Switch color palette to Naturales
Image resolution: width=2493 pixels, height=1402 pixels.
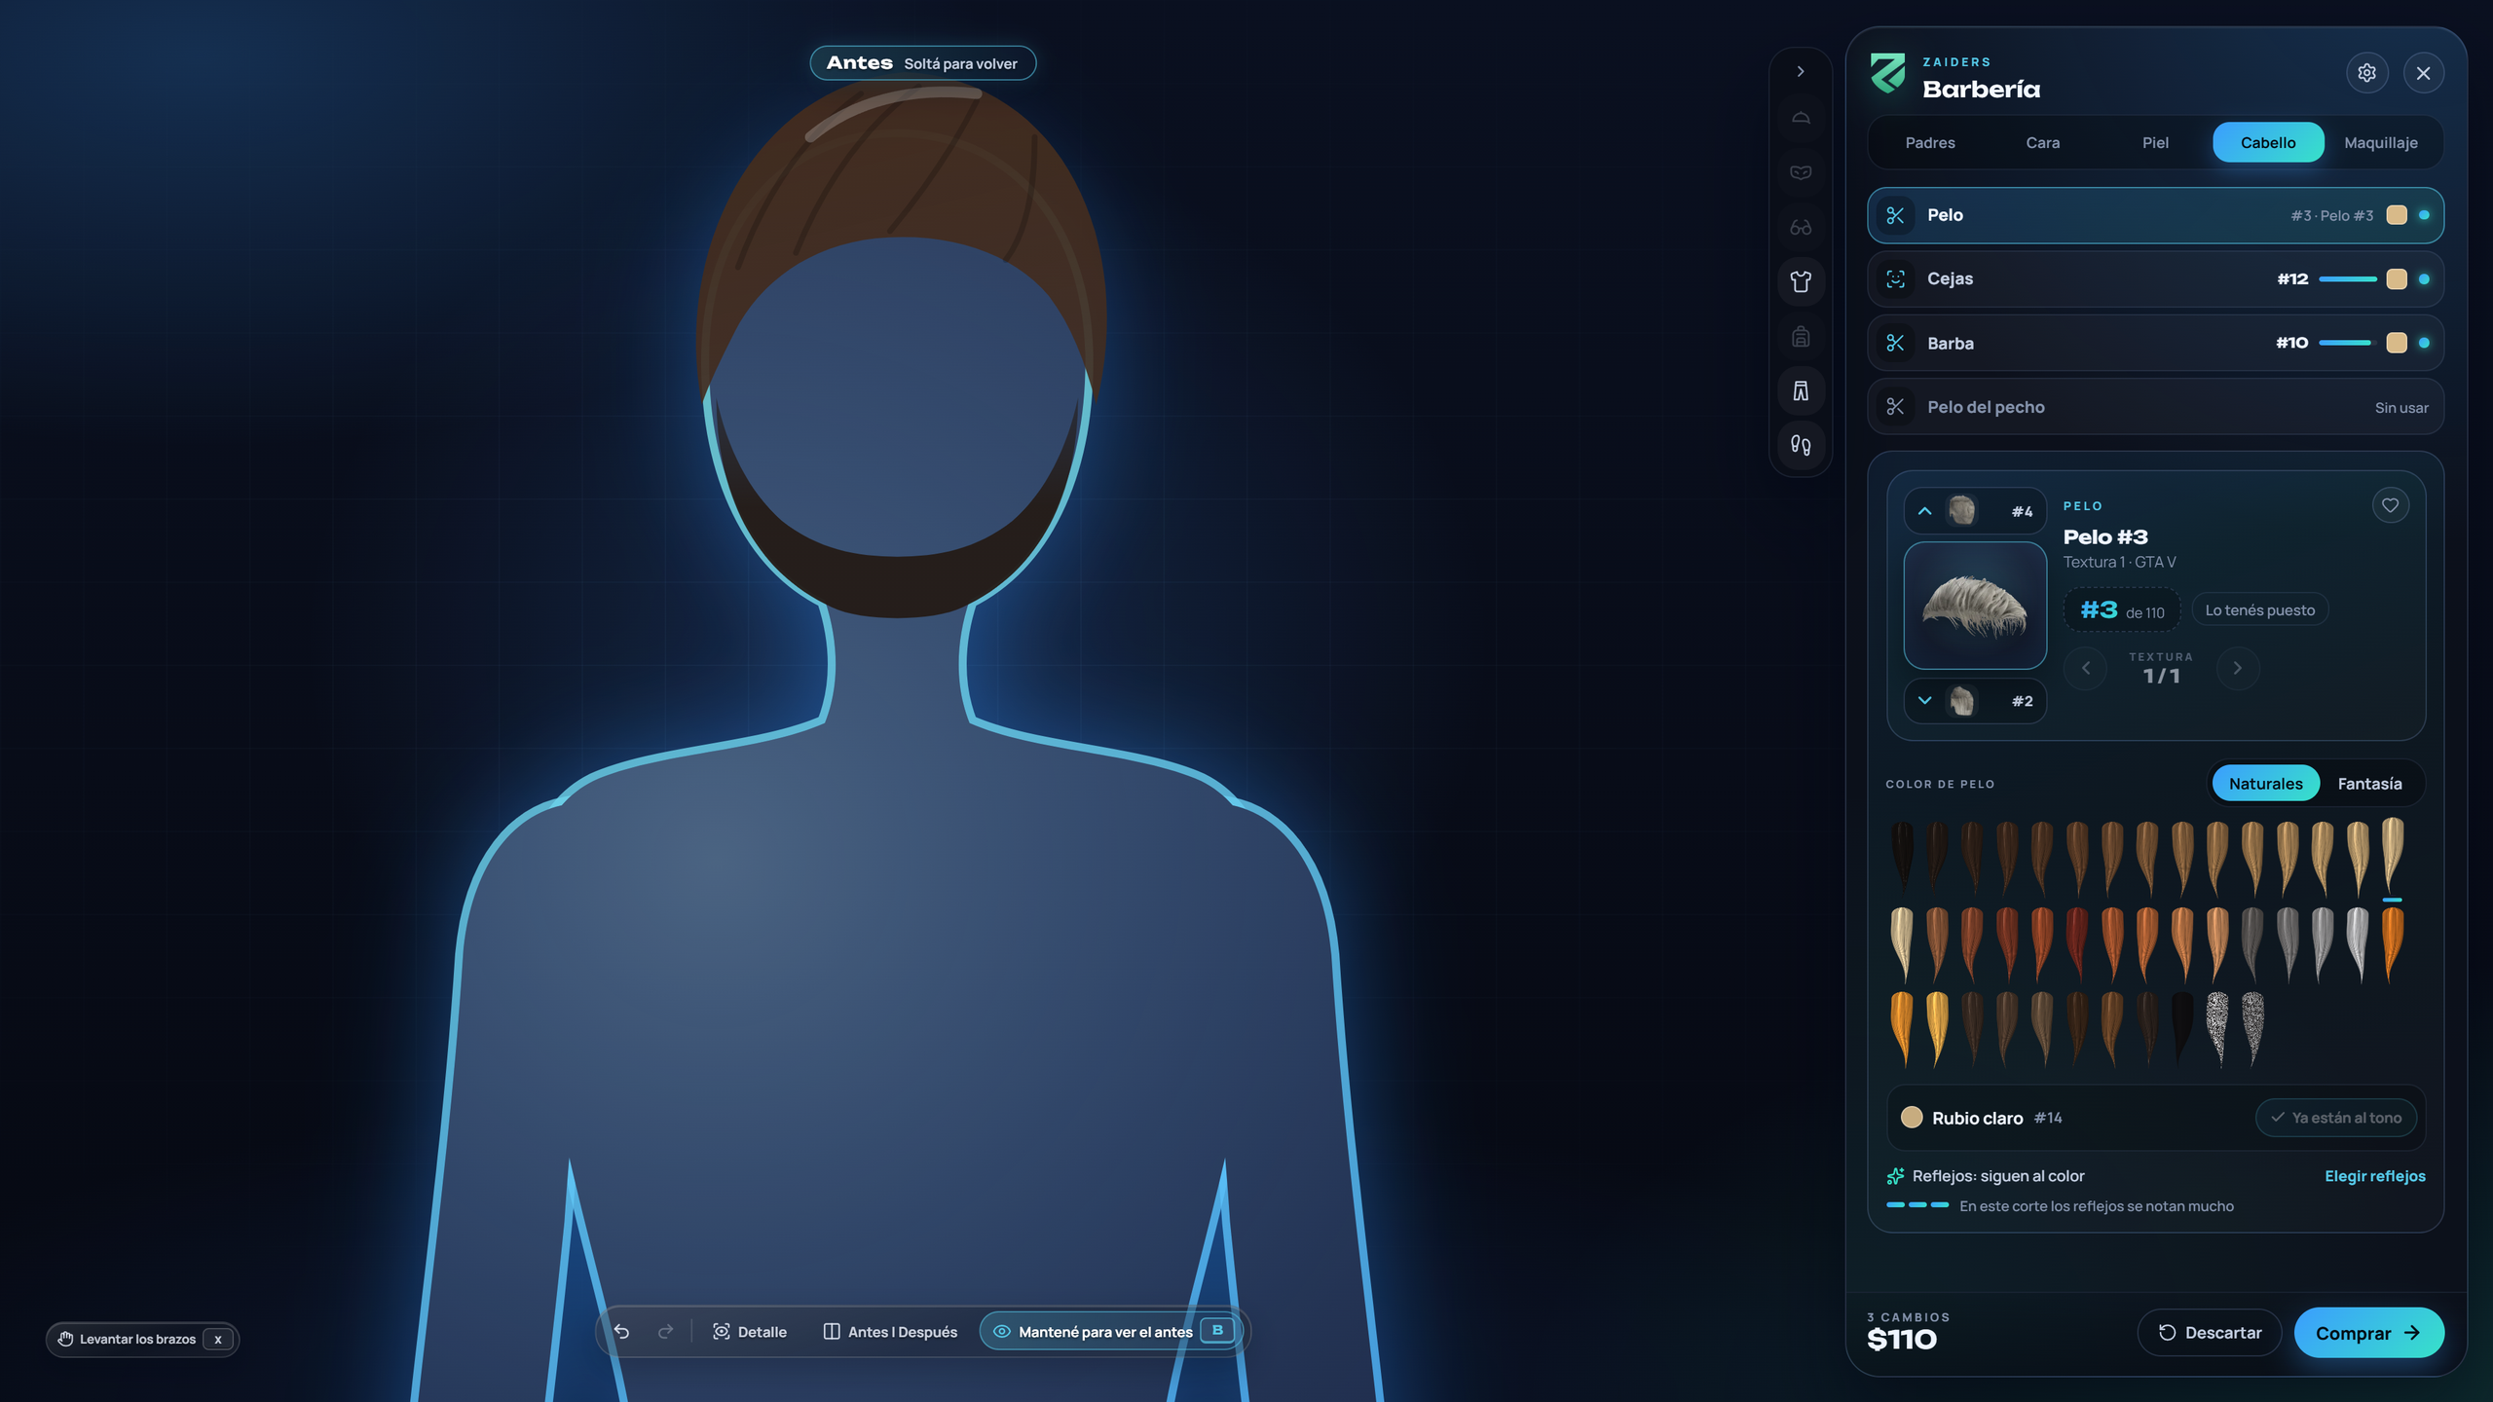click(2265, 784)
